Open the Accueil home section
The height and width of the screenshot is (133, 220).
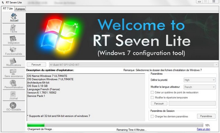[x=14, y=17]
